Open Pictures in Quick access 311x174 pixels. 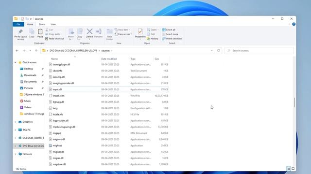tap(29, 88)
